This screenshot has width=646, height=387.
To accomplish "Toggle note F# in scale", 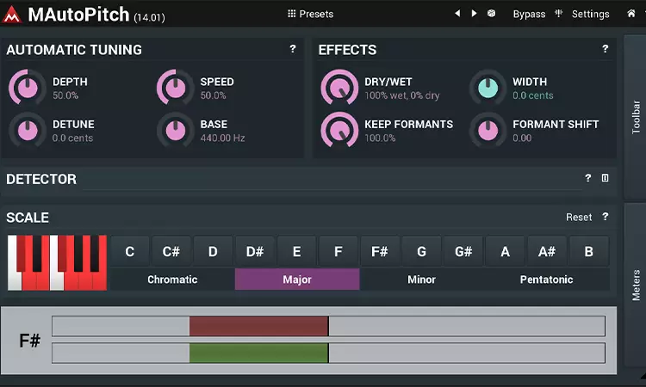I will coord(380,251).
